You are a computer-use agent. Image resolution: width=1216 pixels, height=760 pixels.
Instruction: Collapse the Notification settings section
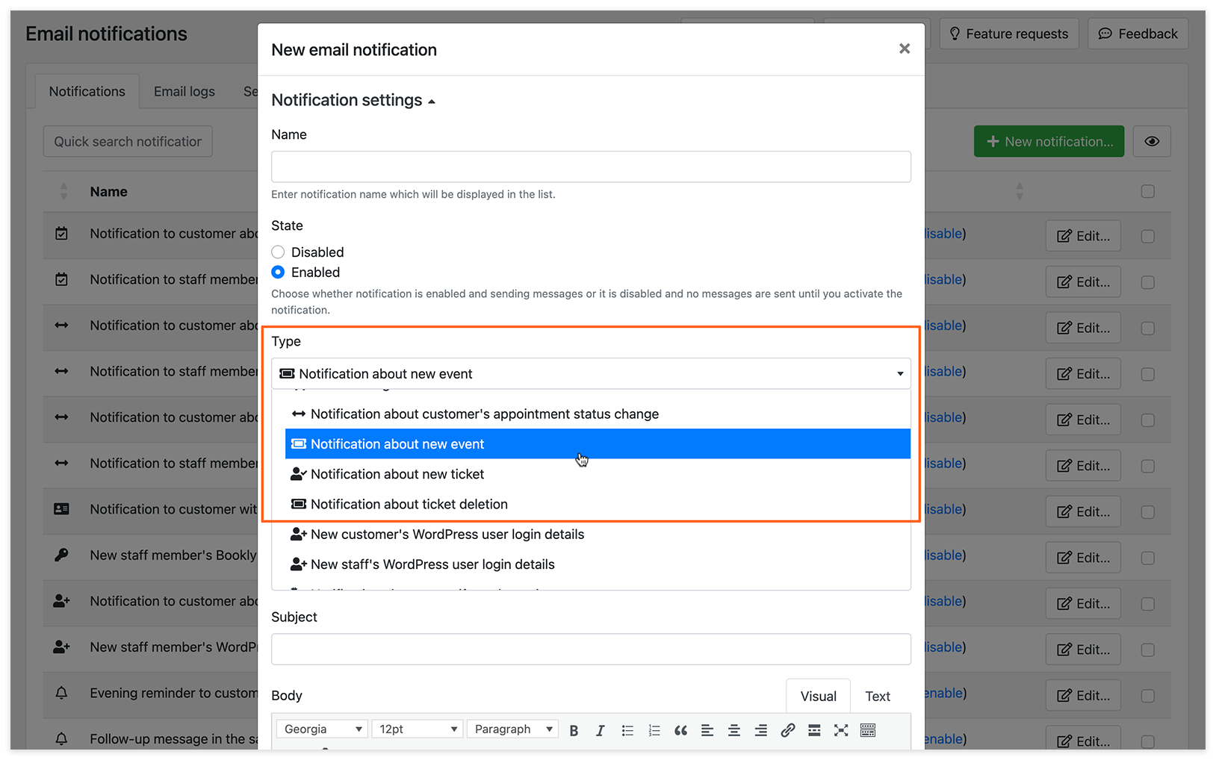tap(353, 100)
